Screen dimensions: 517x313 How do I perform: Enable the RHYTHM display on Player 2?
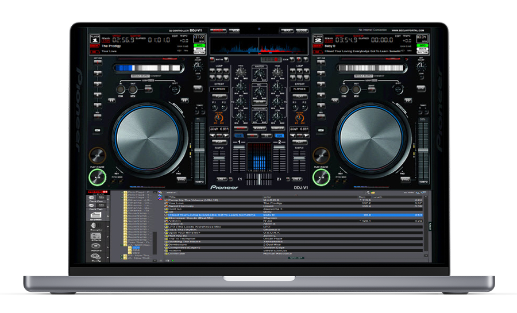coord(422,52)
